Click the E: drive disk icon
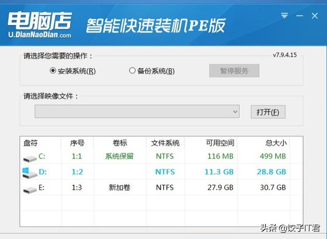 click(x=30, y=189)
